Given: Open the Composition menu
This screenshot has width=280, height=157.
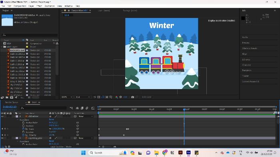Looking at the screenshot, I should (20, 6).
